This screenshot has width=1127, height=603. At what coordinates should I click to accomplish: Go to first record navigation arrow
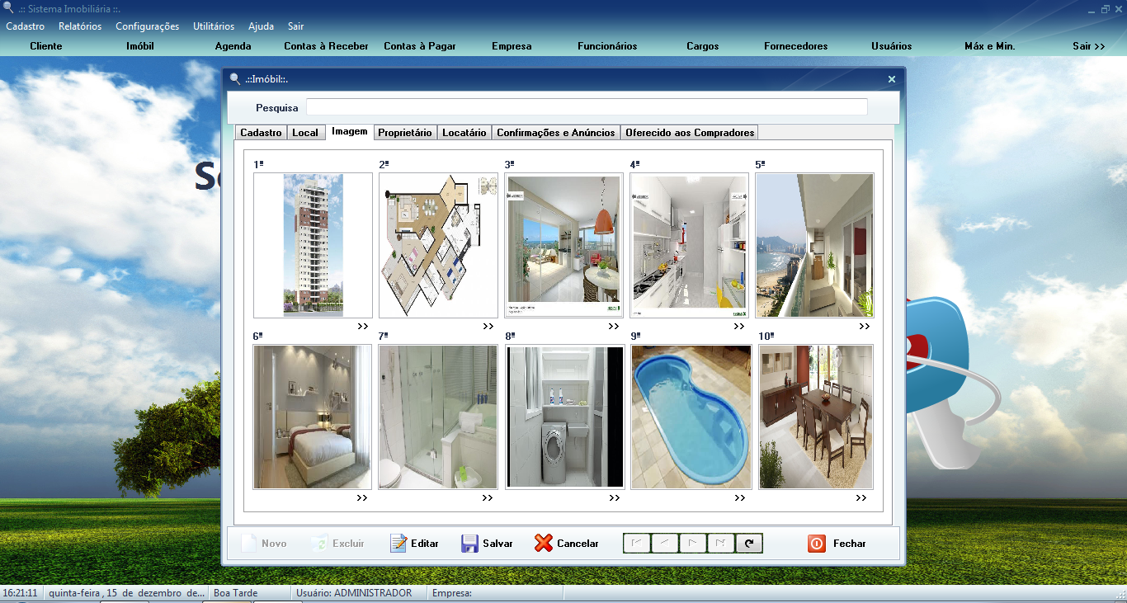click(x=636, y=543)
